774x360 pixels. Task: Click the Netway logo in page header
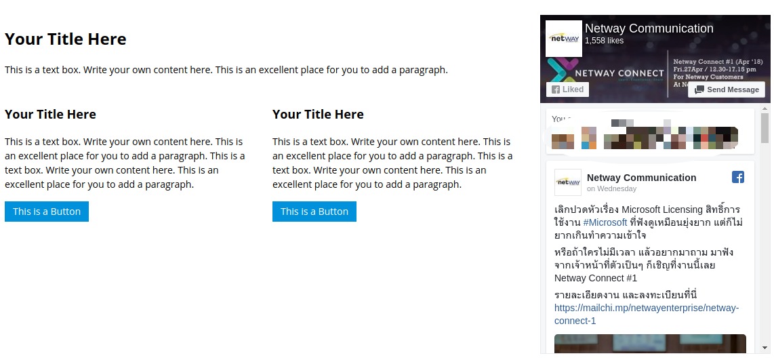click(563, 39)
